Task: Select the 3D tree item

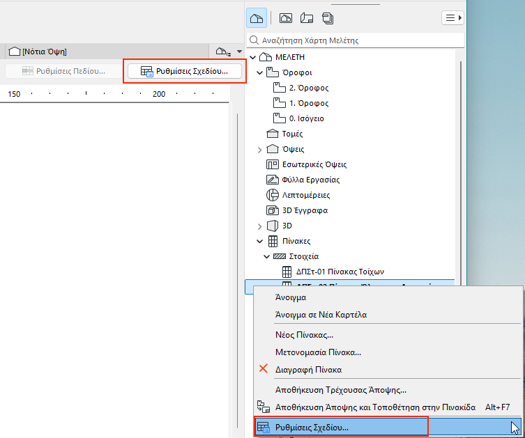Action: [x=287, y=226]
